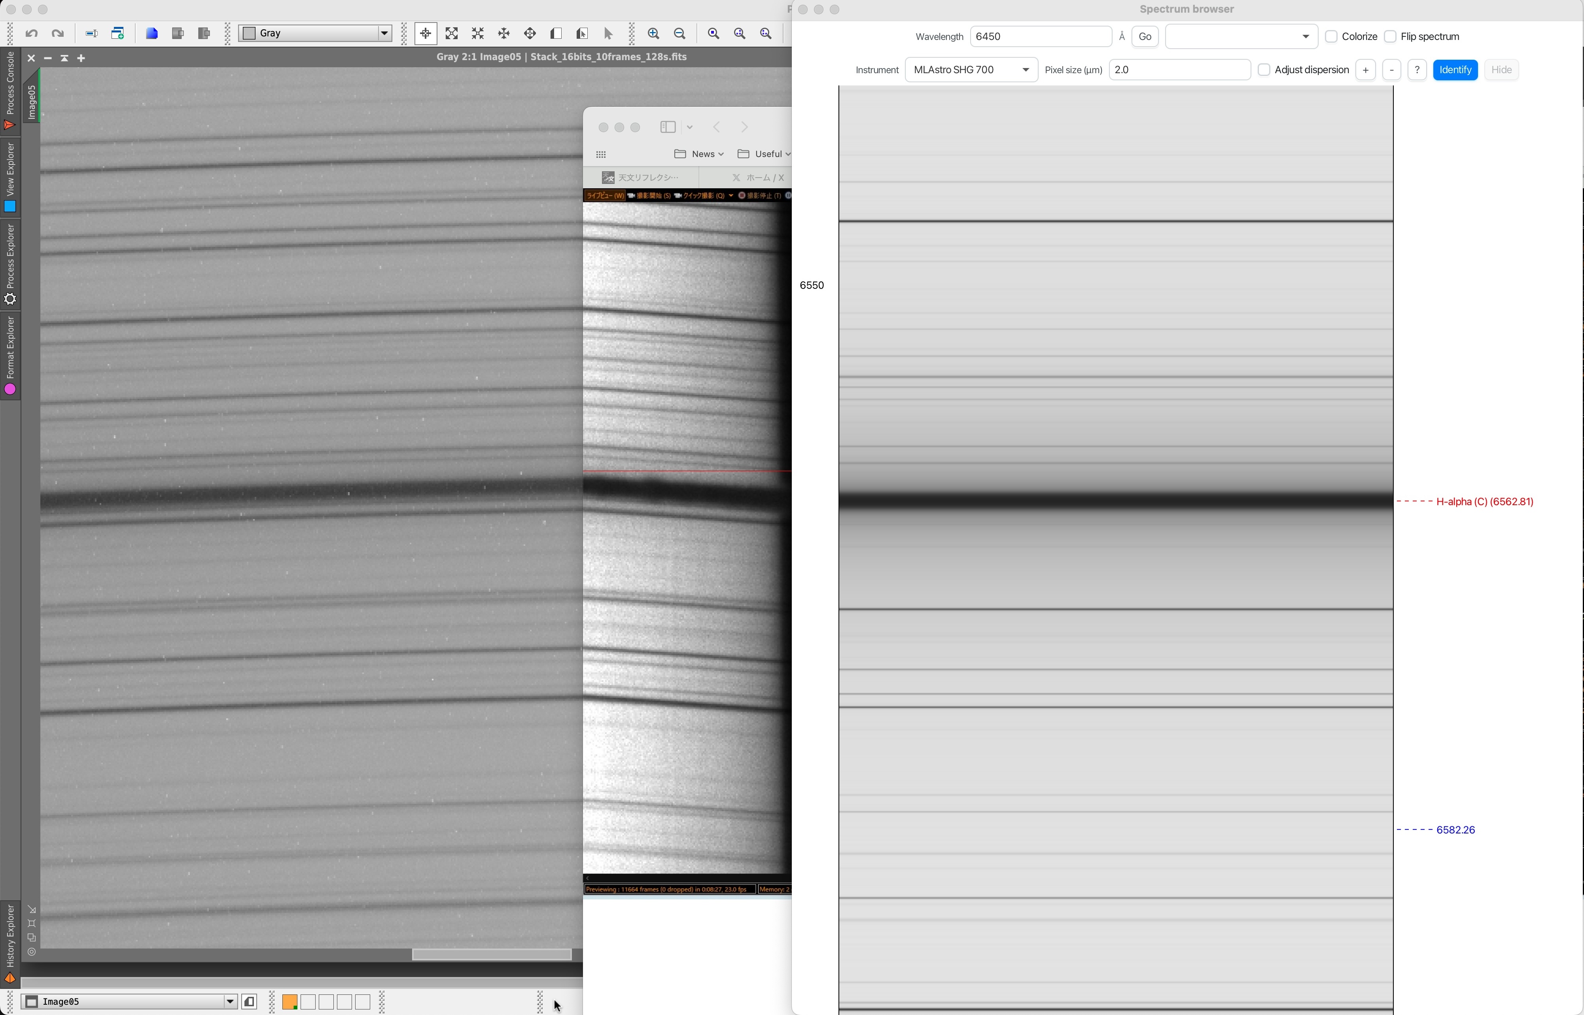Click the Redo arrow icon
The image size is (1584, 1015).
point(57,34)
